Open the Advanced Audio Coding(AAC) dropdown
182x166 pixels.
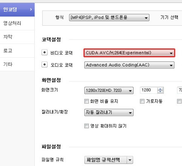(129, 65)
